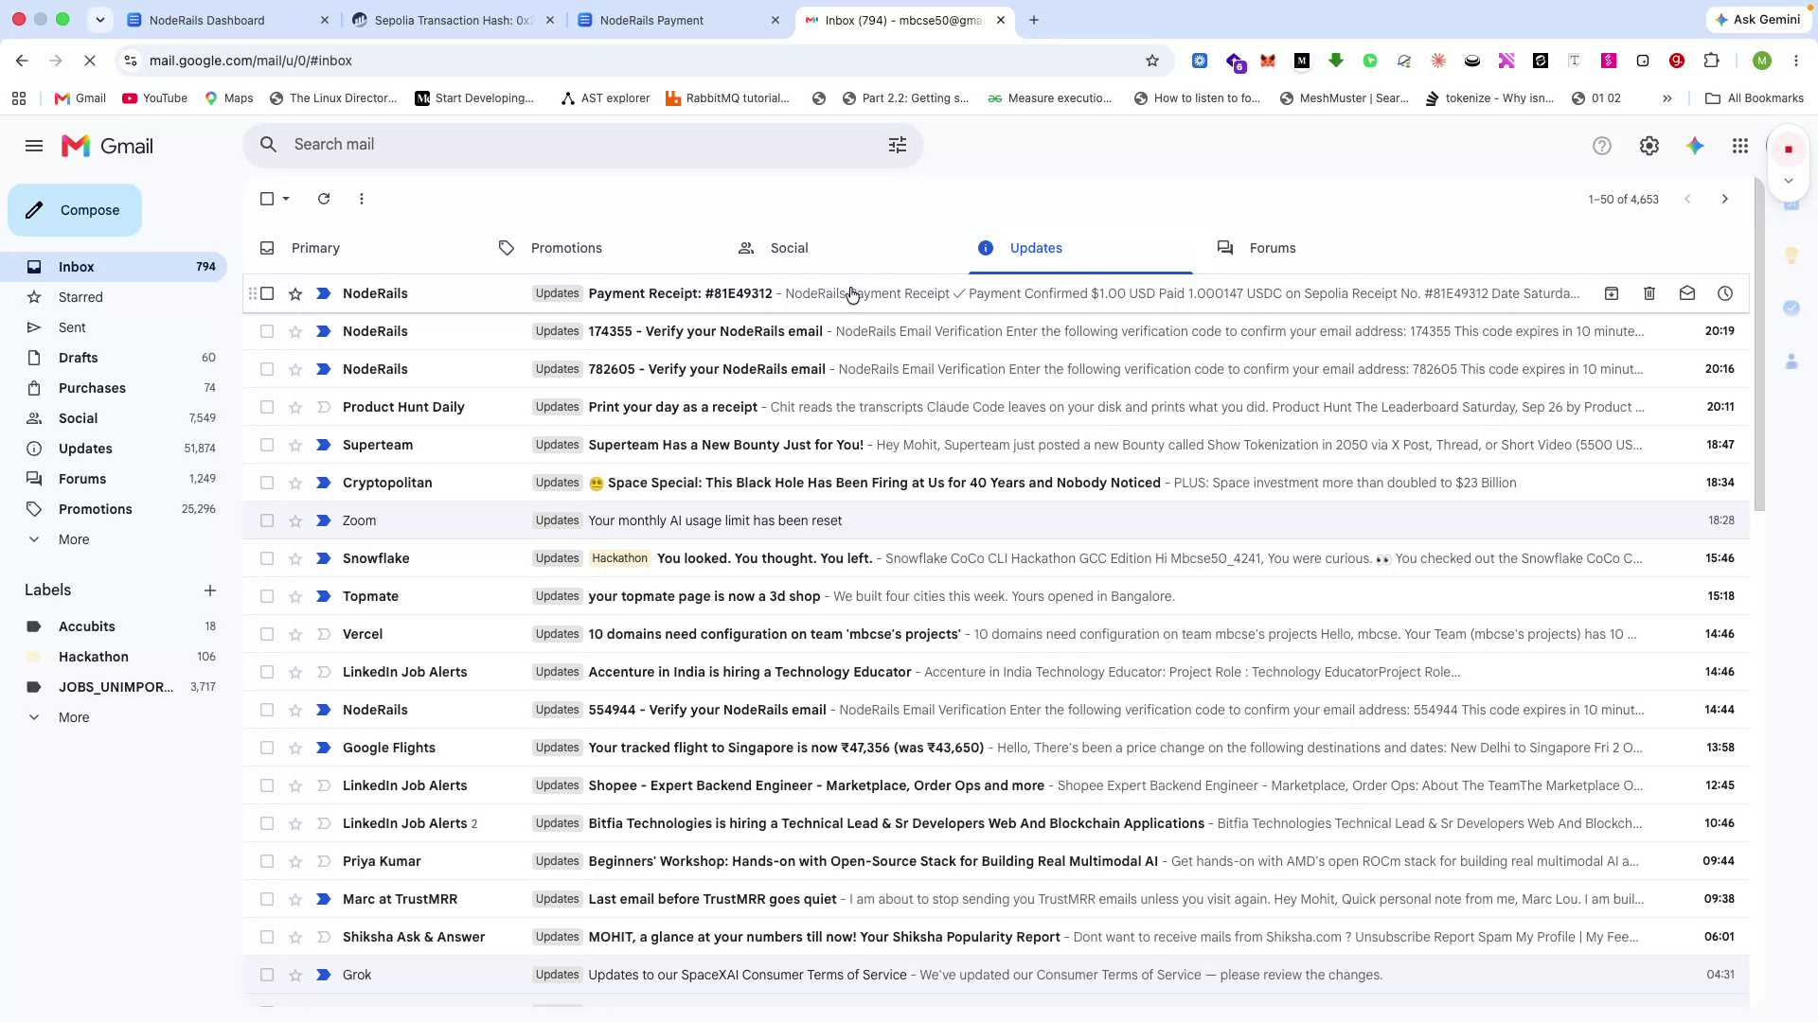The height and width of the screenshot is (1022, 1818).
Task: Open the YouTube bookmark
Action: 155,98
